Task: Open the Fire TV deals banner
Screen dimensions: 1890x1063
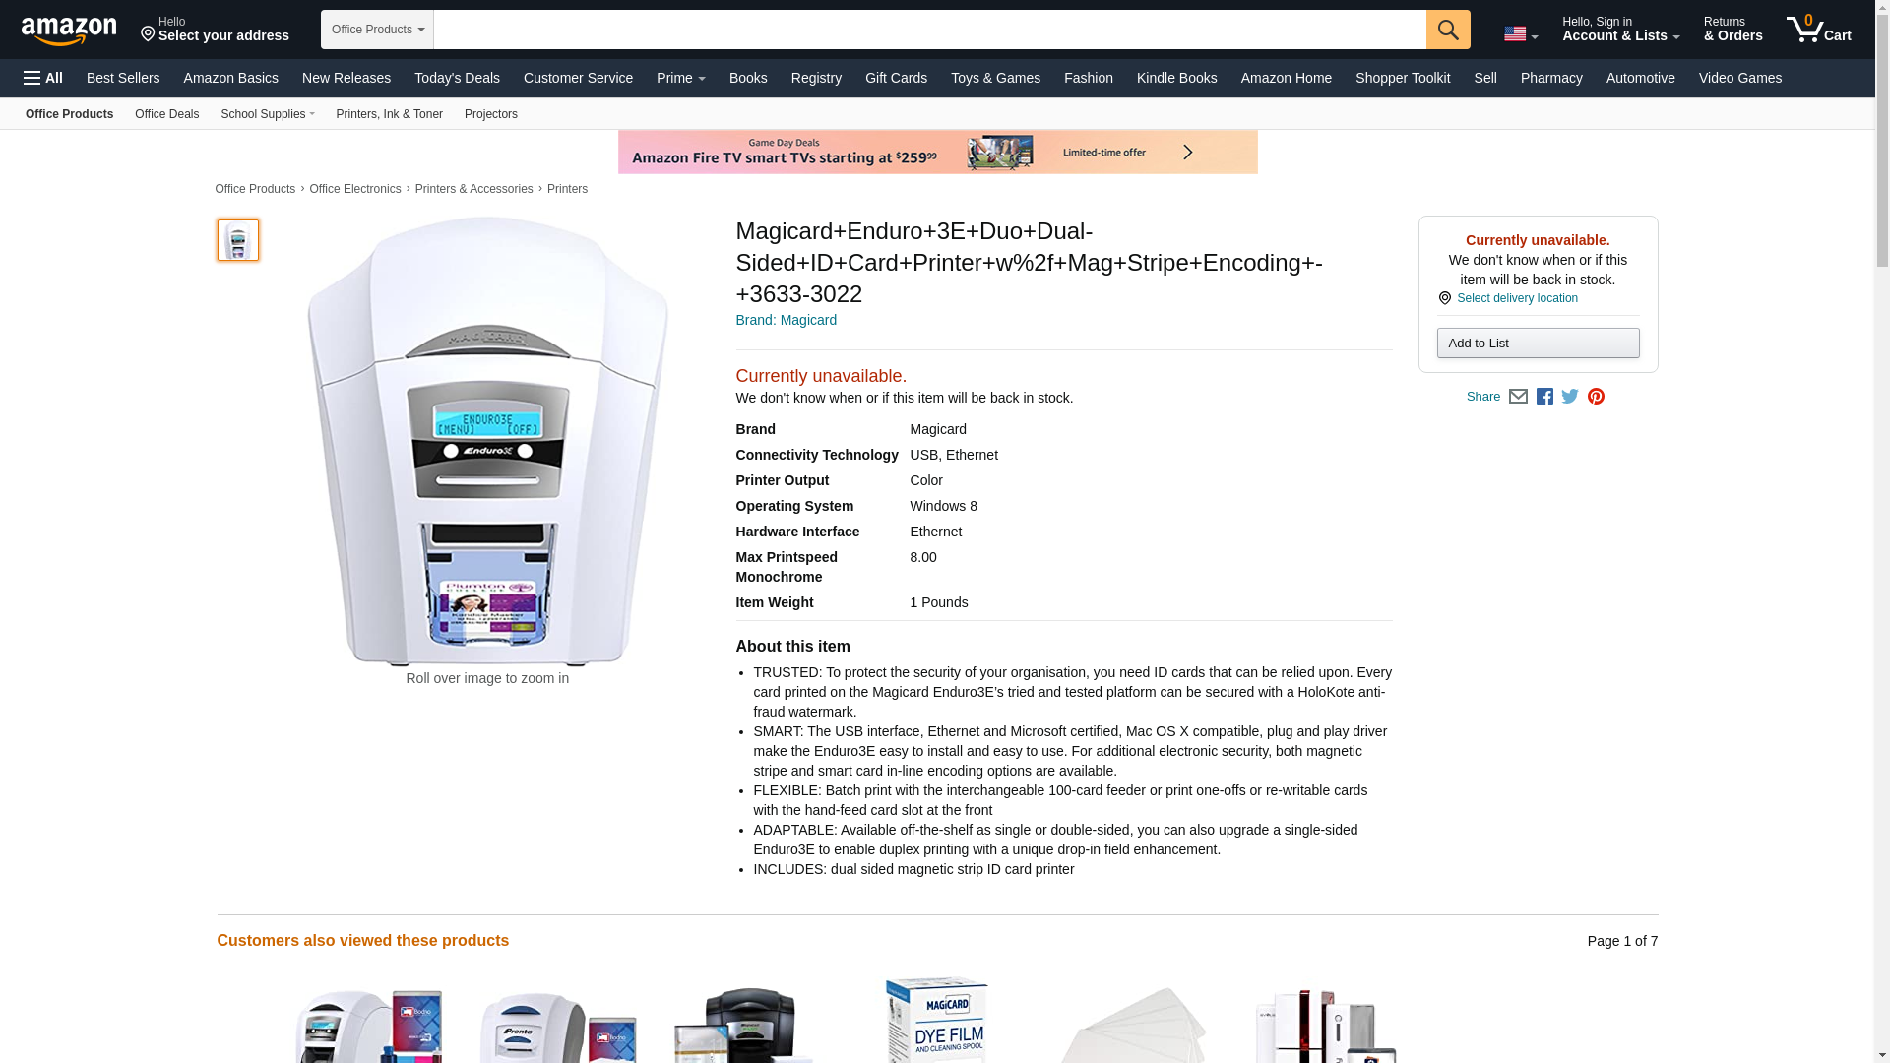Action: [x=937, y=153]
